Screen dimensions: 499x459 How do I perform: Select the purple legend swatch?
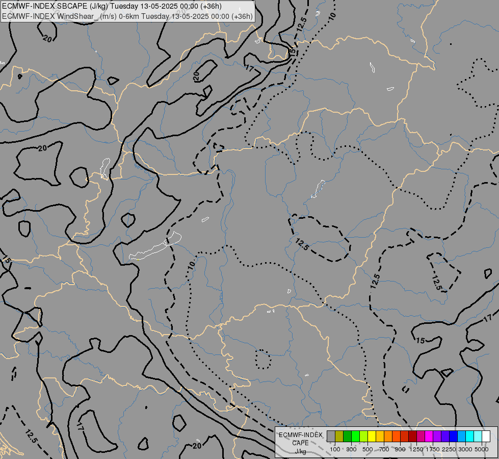(x=437, y=436)
